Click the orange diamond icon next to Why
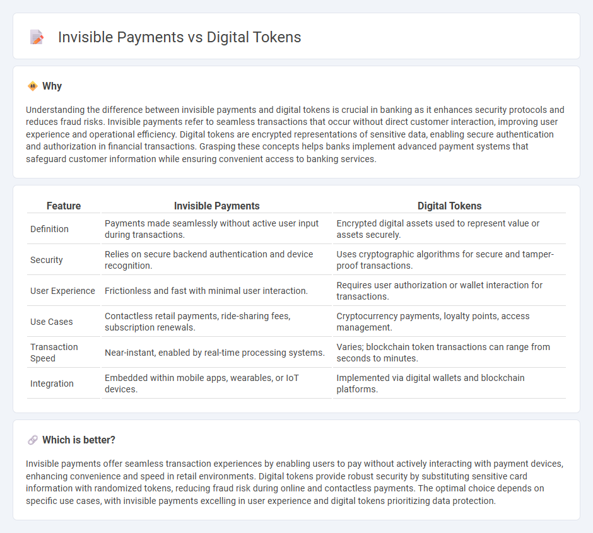The height and width of the screenshot is (533, 593). pyautogui.click(x=33, y=86)
